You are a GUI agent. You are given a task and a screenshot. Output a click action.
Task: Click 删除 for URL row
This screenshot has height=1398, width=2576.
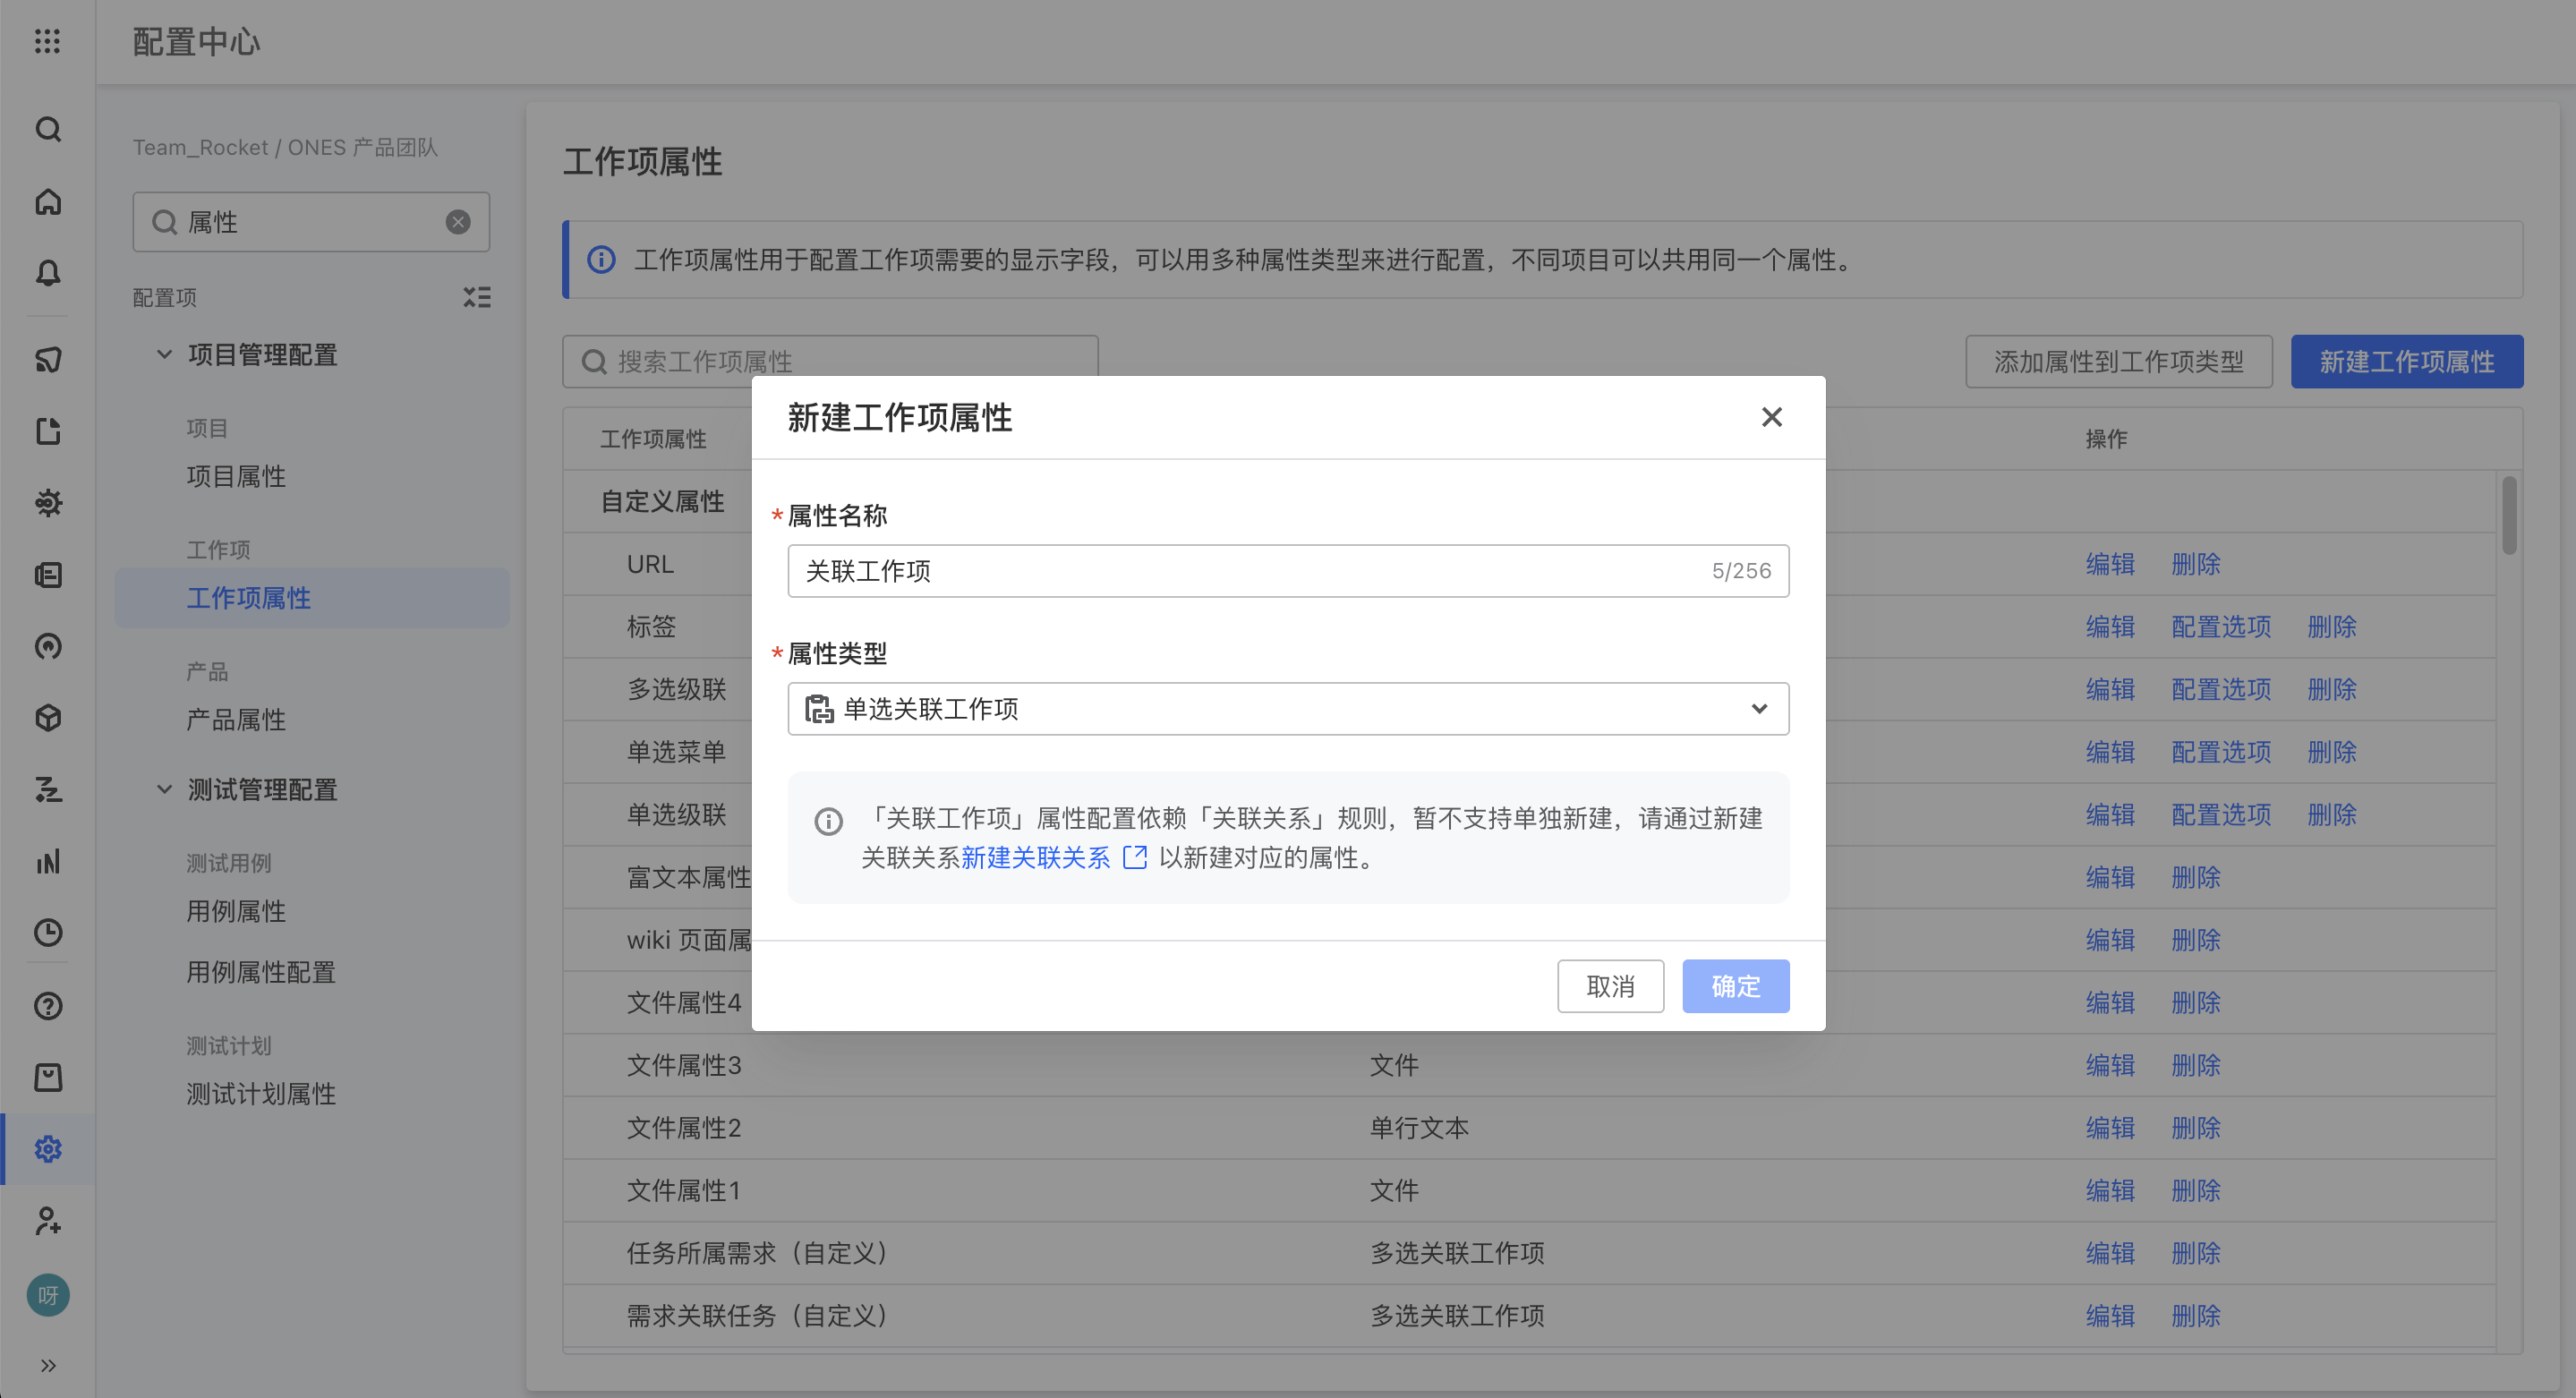click(2195, 564)
